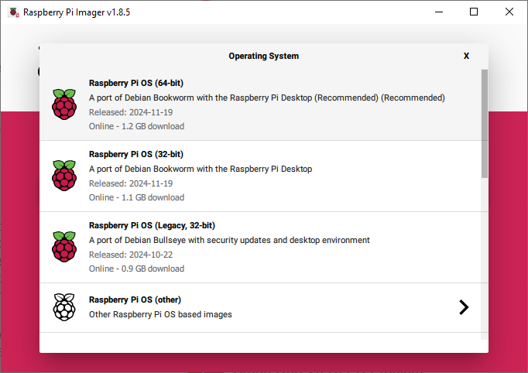Click the Debian Bullseye security updates description
The height and width of the screenshot is (373, 528).
[229, 240]
